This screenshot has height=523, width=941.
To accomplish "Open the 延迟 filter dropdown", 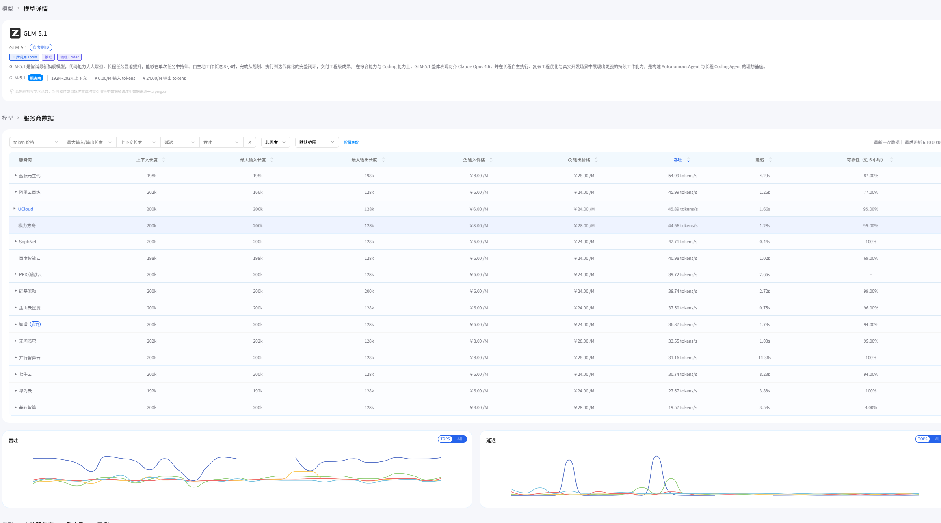I will [x=180, y=142].
